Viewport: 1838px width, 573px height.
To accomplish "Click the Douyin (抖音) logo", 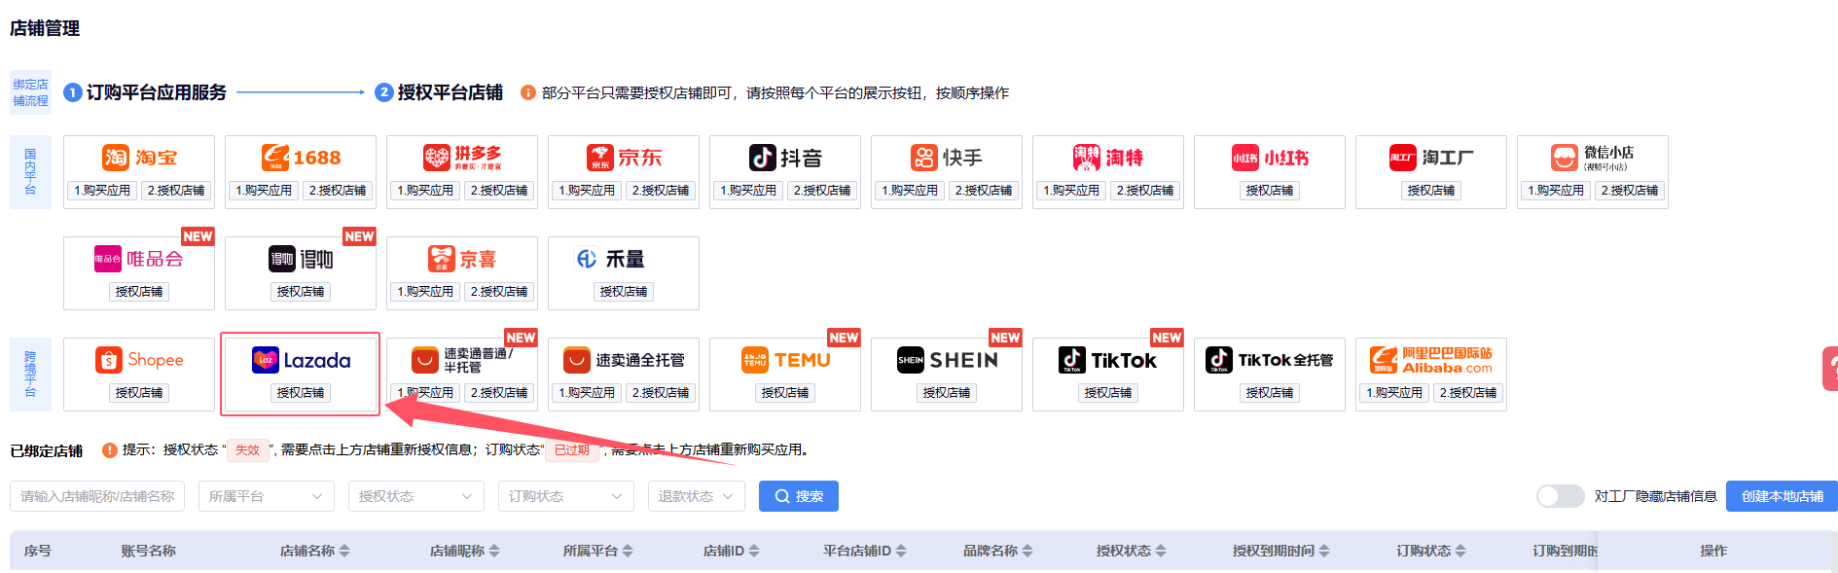I will point(785,158).
